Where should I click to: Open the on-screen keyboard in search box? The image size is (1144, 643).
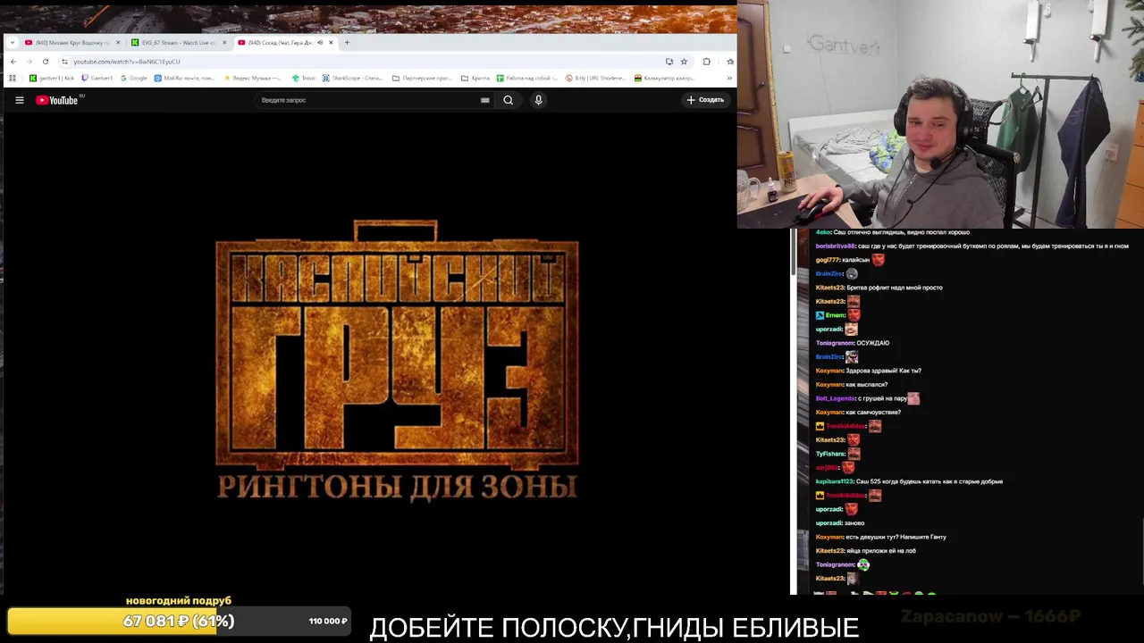click(485, 100)
